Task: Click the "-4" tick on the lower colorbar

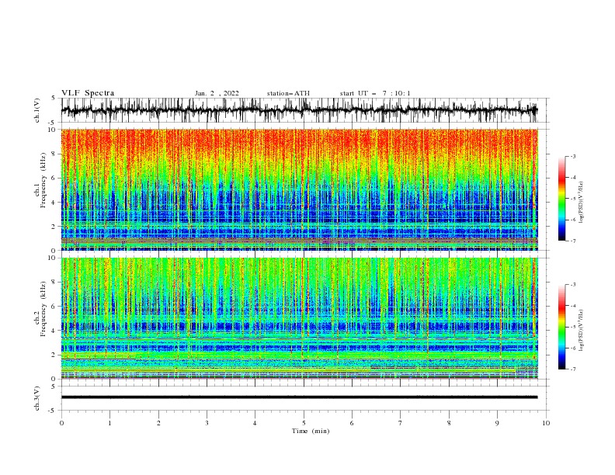Action: (x=572, y=306)
